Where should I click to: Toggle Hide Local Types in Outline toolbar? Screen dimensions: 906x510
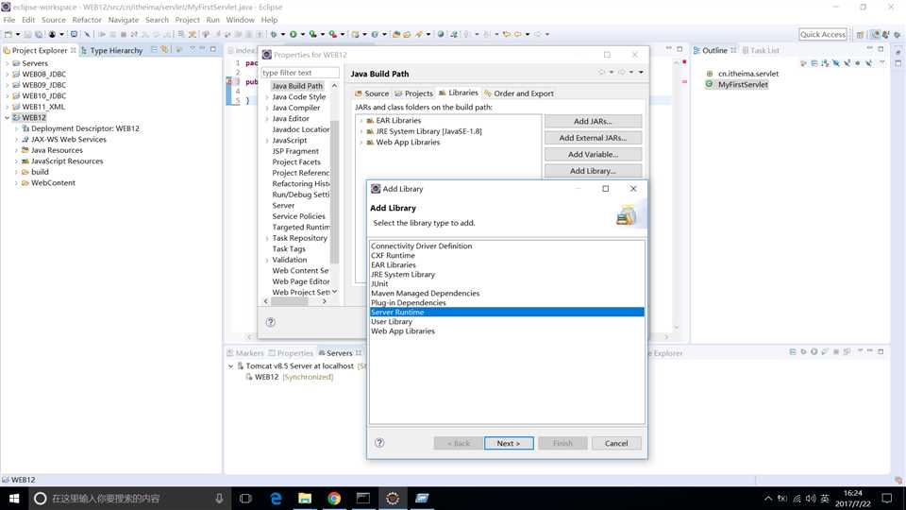tap(868, 62)
